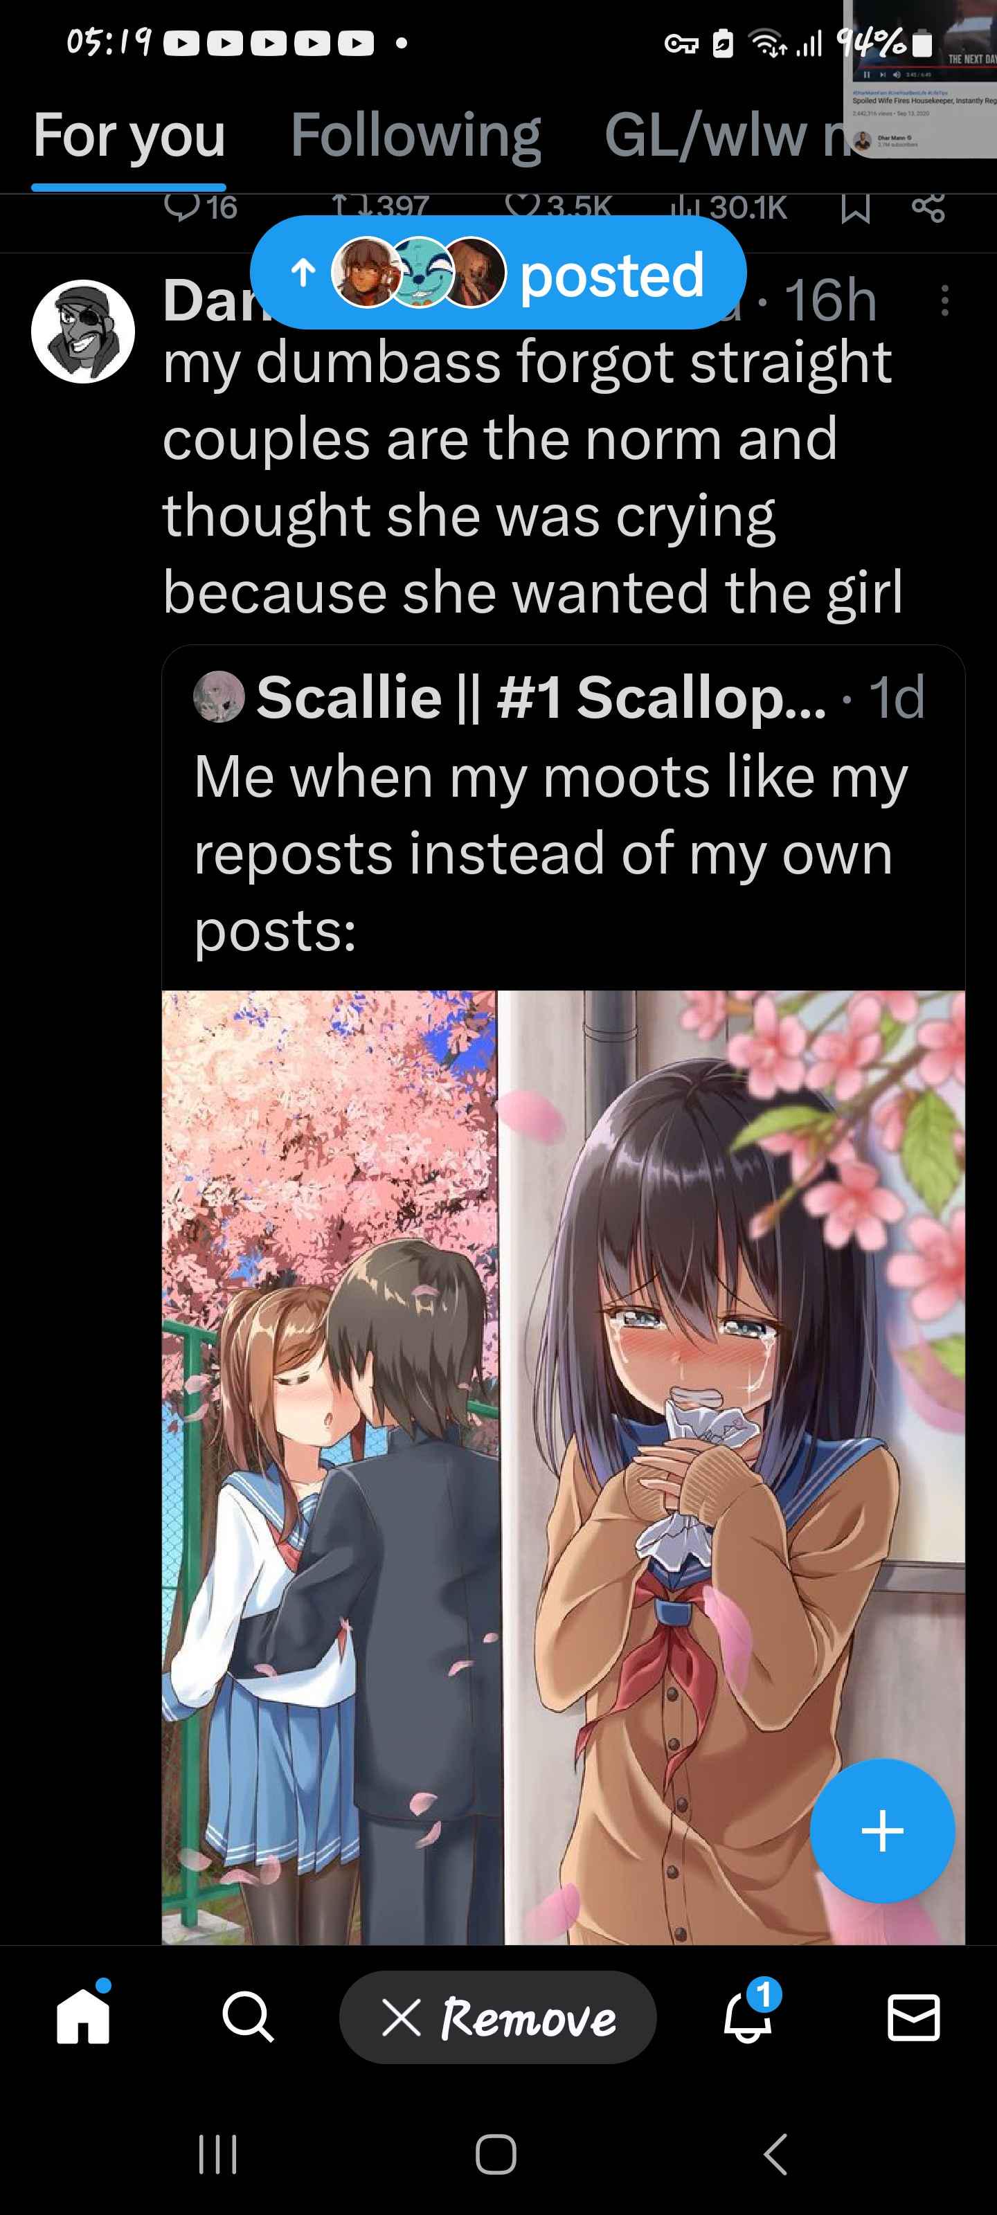Image resolution: width=997 pixels, height=2215 pixels.
Task: Bookmark the post above
Action: (855, 207)
